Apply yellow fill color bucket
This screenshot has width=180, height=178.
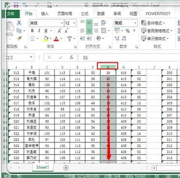point(46,39)
